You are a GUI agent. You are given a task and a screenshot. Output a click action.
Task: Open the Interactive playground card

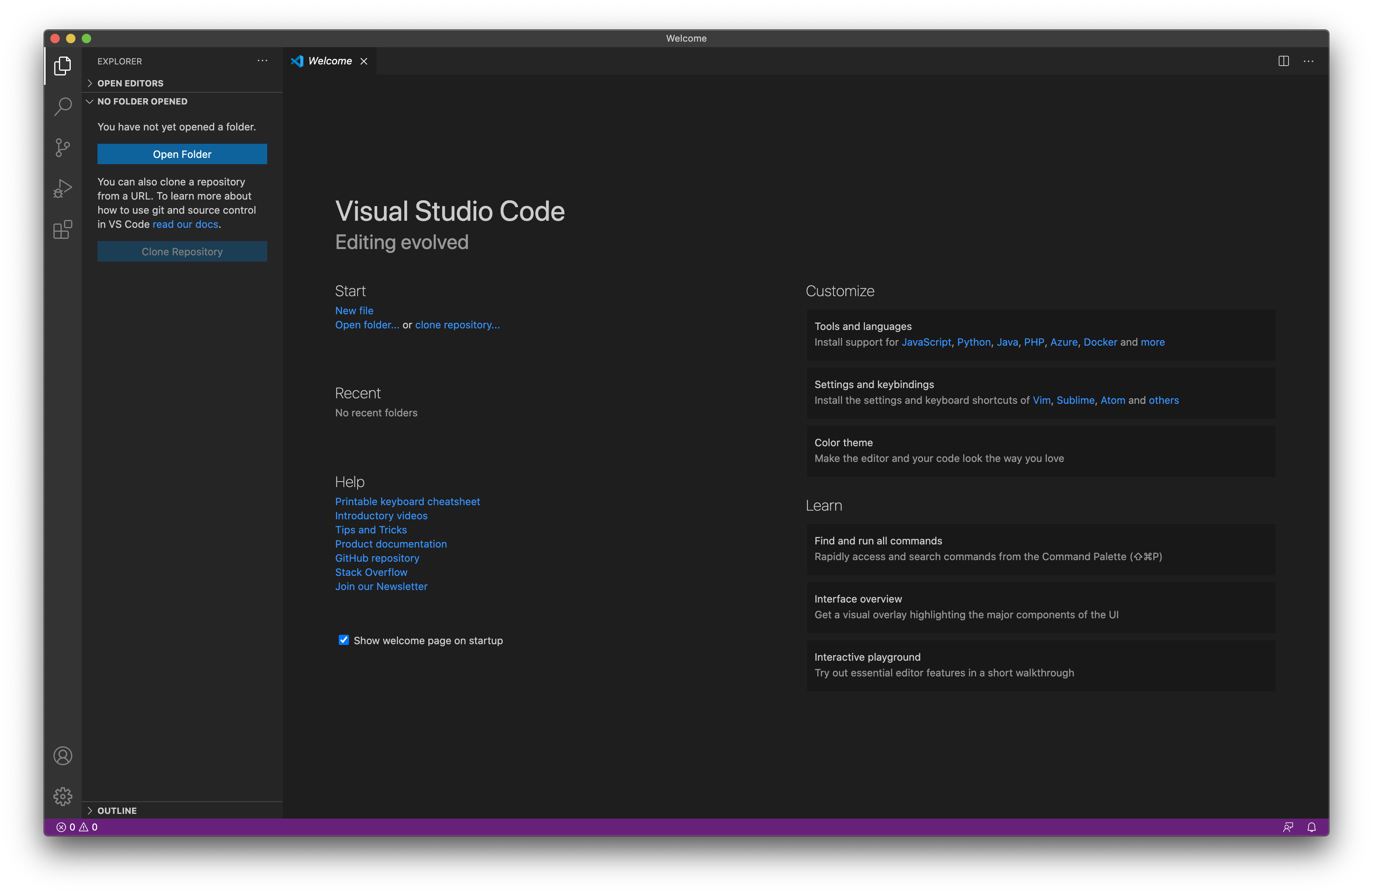click(x=1041, y=665)
